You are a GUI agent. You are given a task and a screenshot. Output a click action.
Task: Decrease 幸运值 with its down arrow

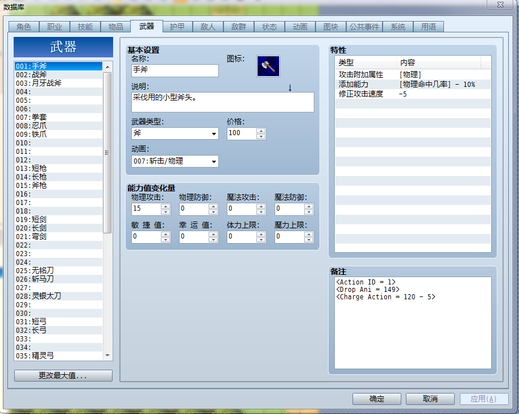click(x=214, y=240)
